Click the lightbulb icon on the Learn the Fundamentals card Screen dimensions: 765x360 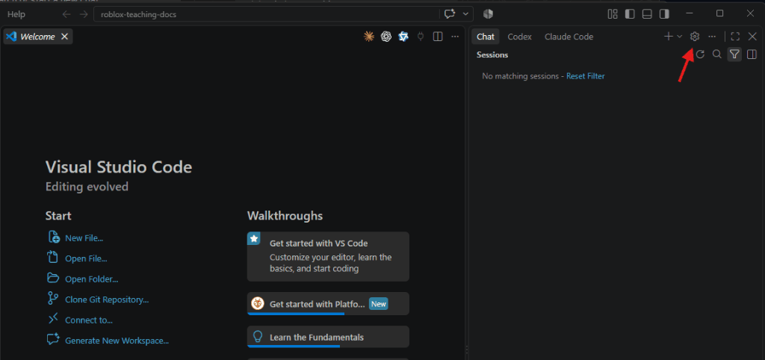tap(257, 337)
